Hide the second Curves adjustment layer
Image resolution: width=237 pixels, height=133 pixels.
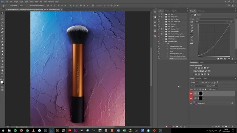[x=191, y=98]
